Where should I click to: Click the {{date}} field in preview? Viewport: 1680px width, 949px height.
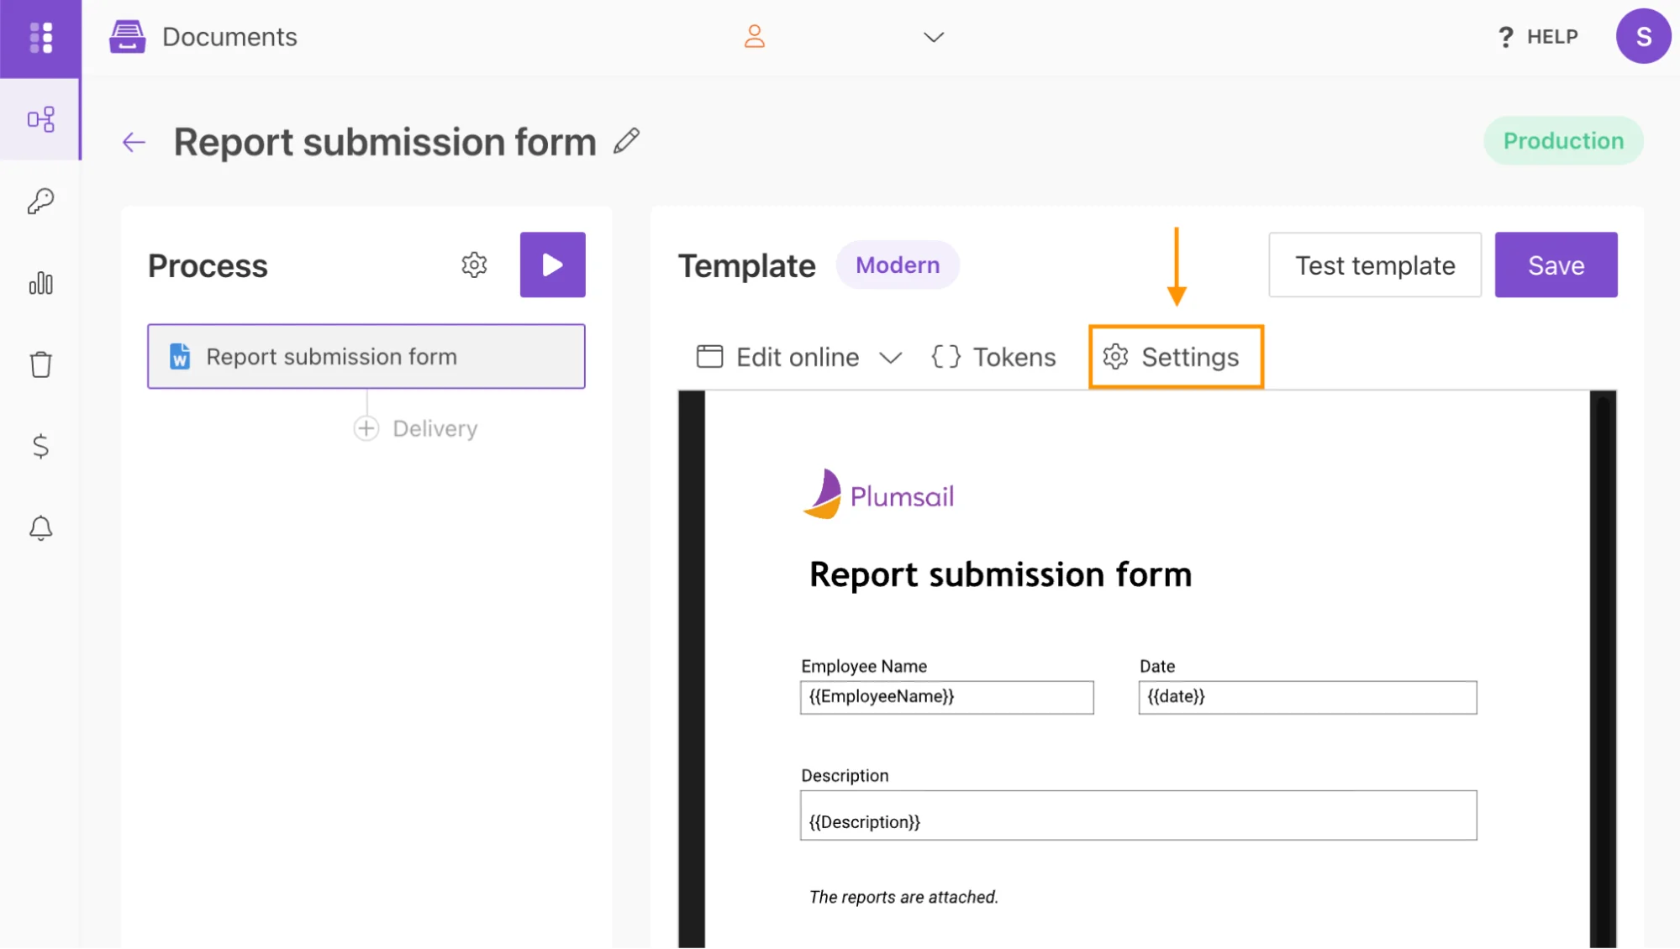click(1308, 697)
